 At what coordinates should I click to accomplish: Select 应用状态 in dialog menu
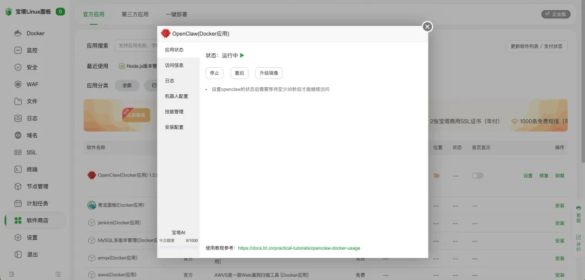178,50
